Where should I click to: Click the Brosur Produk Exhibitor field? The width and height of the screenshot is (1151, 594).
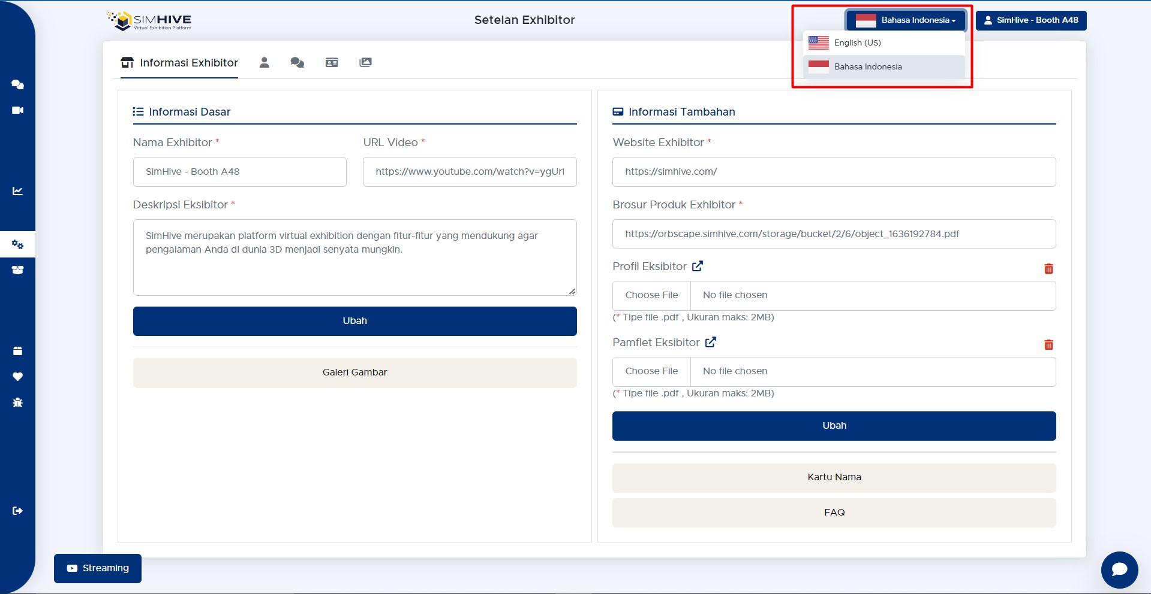coord(834,234)
